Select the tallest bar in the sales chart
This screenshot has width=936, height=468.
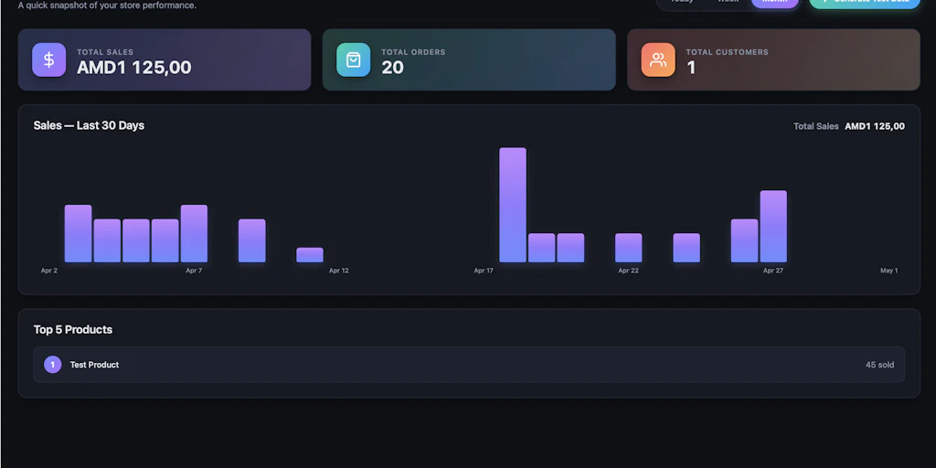click(x=513, y=205)
